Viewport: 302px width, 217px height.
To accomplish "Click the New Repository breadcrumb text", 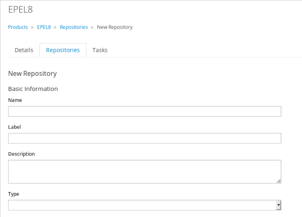I will (x=115, y=27).
